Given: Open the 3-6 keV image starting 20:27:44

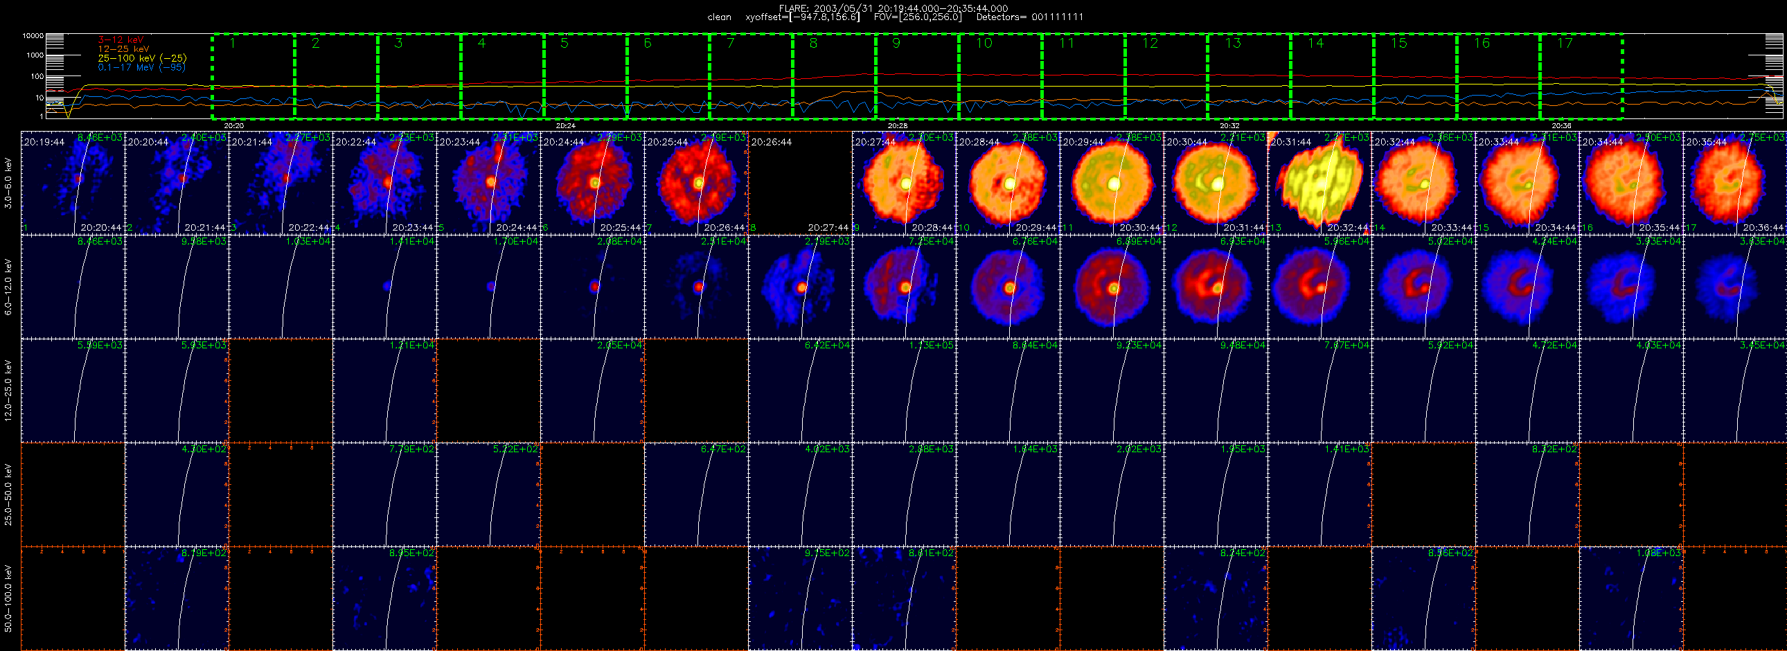Looking at the screenshot, I should 904,183.
